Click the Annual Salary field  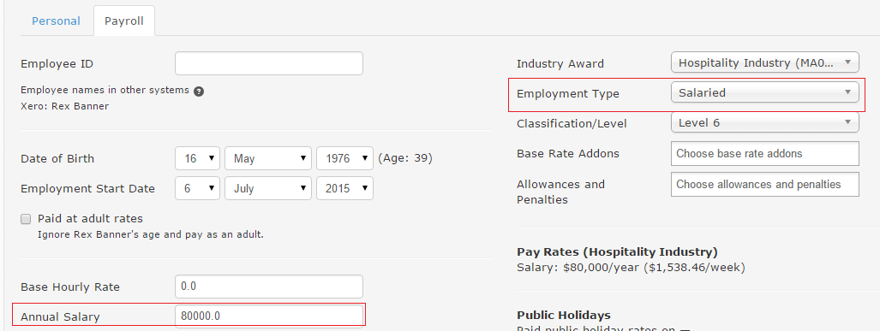point(269,316)
